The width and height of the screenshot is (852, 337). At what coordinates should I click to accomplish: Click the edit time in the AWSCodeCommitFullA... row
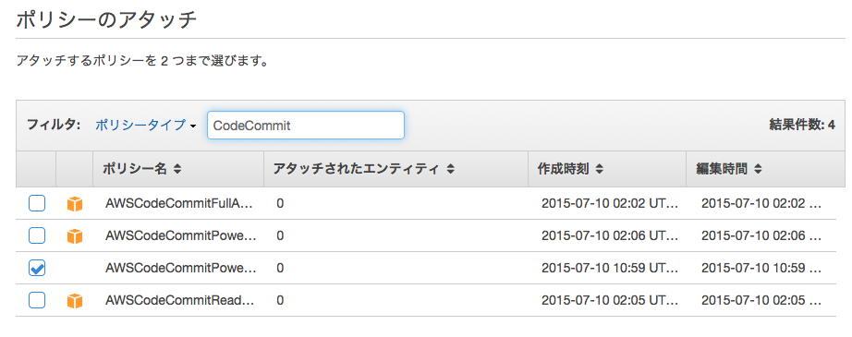click(x=761, y=203)
